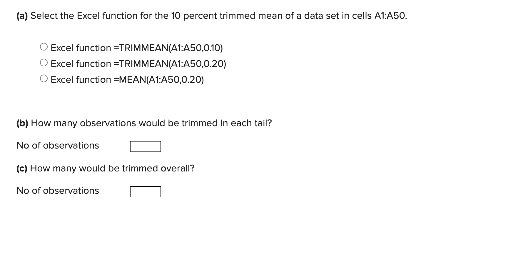Screen dimensions: 508x256
Task: Click the part (b) question text
Action: pyautogui.click(x=144, y=123)
